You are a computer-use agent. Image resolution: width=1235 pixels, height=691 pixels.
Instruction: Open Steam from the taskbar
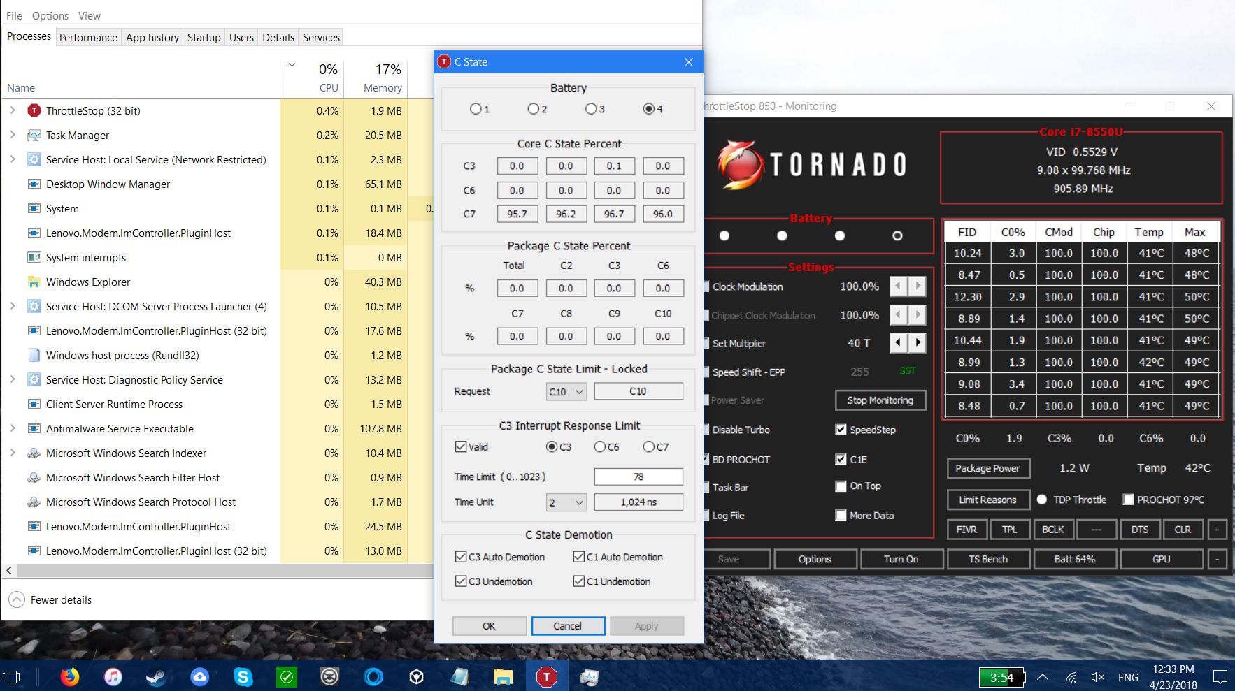click(156, 676)
